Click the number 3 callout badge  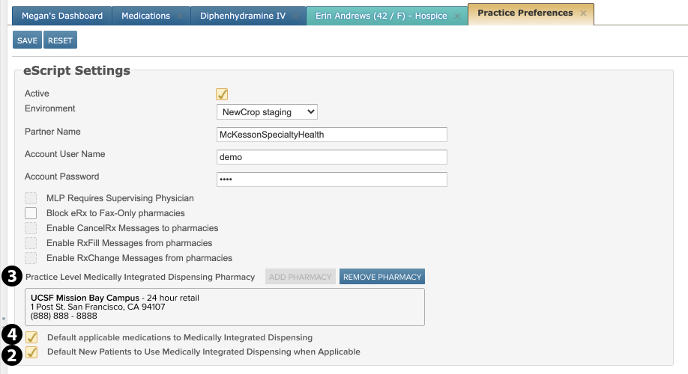pos(11,277)
